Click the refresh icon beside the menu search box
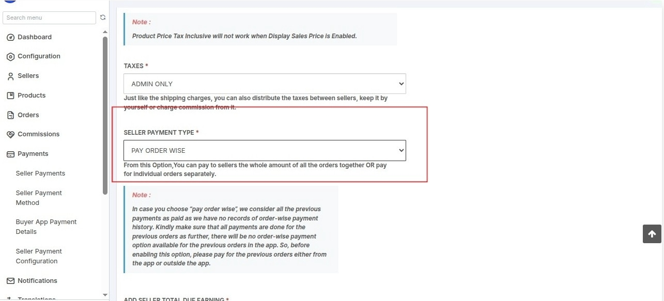Screen dimensions: 664x301 coord(102,18)
